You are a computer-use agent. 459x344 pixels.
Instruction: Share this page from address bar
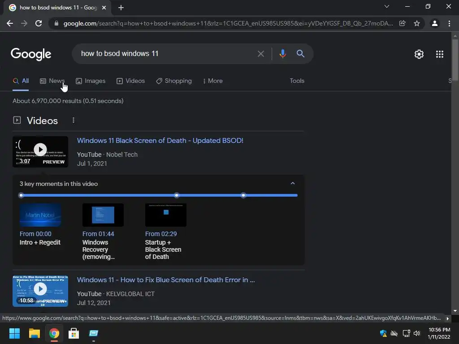(x=403, y=23)
